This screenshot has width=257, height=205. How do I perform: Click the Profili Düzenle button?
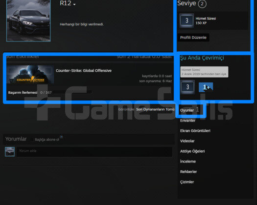pos(193,38)
